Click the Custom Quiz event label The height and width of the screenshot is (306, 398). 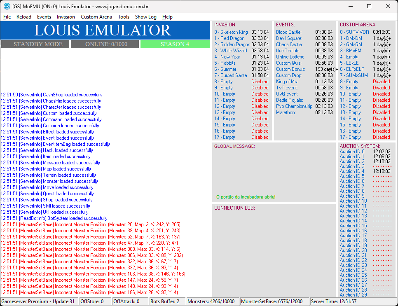288,63
